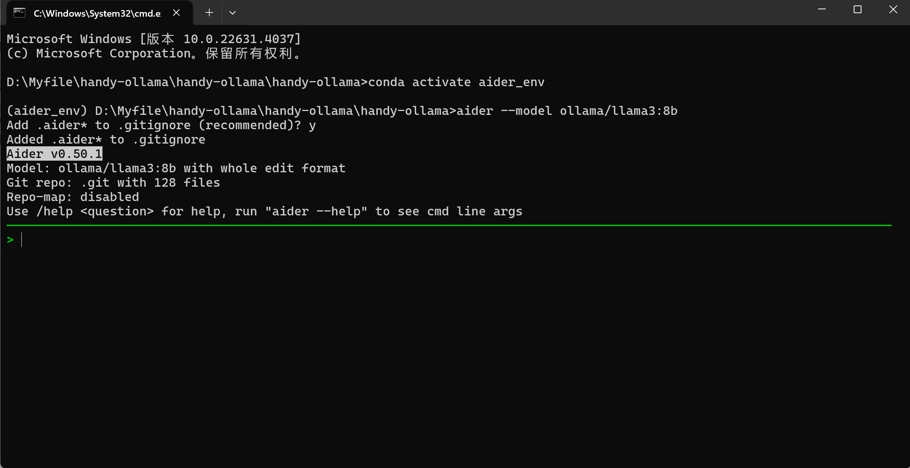The width and height of the screenshot is (910, 468).
Task: Minimize the terminal window
Action: point(821,9)
